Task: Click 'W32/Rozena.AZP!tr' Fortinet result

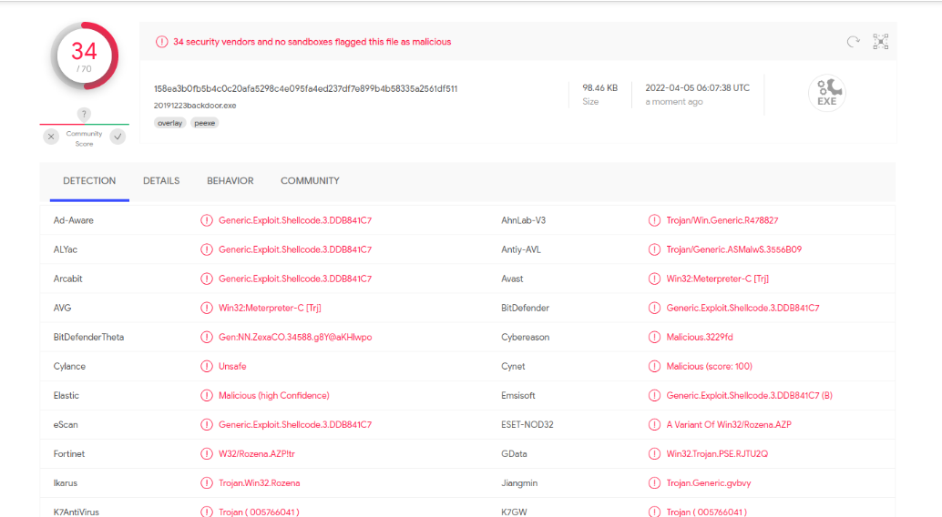Action: click(257, 454)
